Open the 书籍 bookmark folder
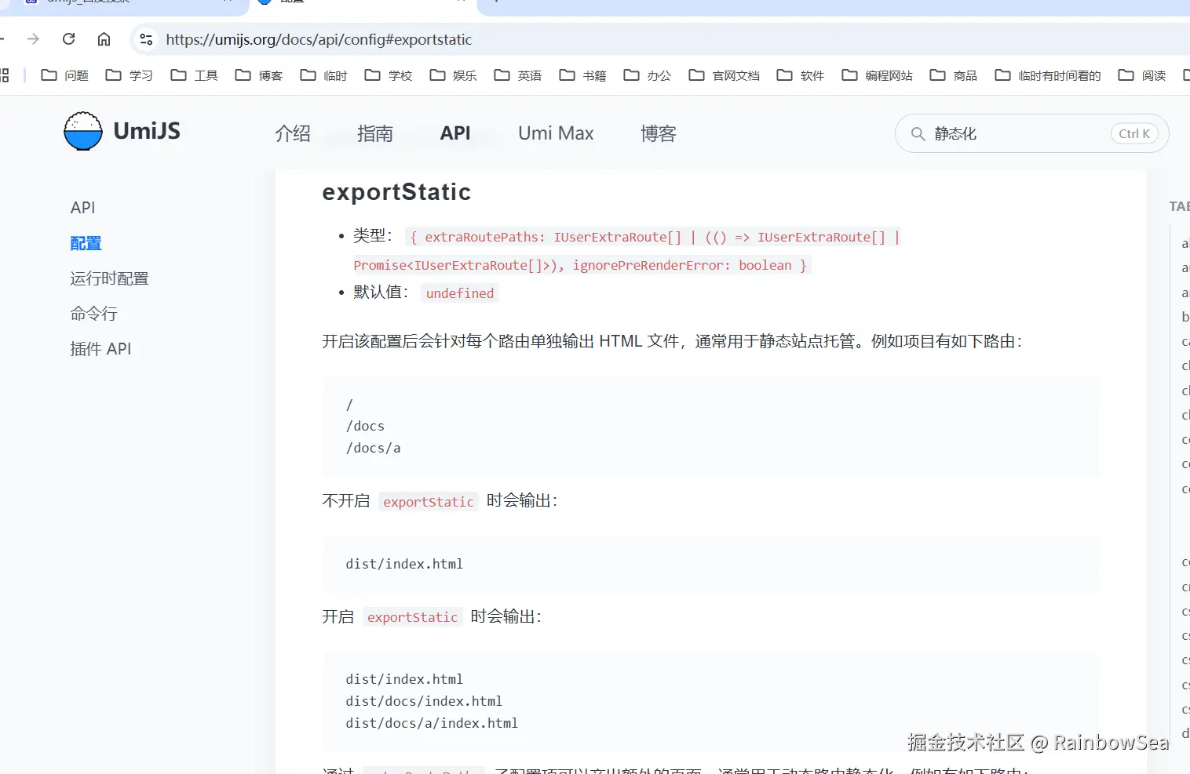 tap(582, 75)
